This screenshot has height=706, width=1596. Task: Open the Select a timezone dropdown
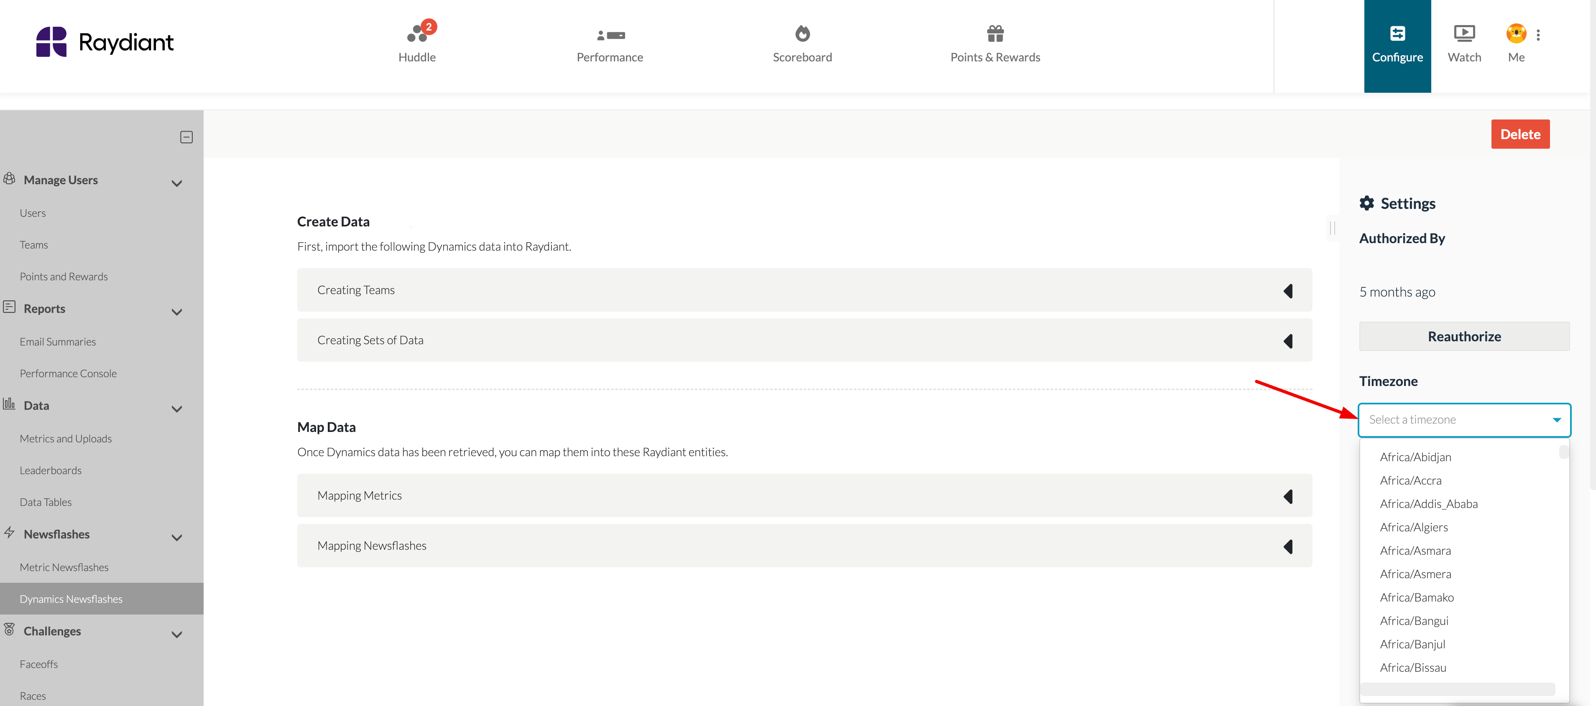point(1464,420)
